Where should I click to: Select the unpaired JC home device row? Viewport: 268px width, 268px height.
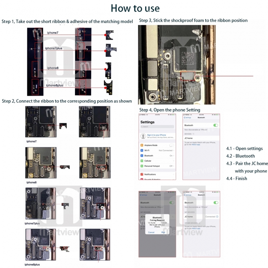pyautogui.click(x=201, y=138)
